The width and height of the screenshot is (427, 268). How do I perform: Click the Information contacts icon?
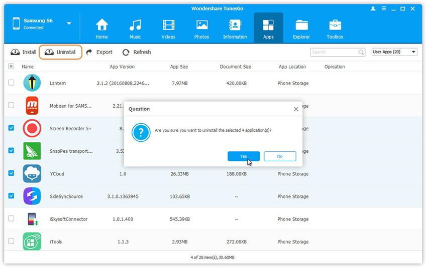click(x=235, y=25)
